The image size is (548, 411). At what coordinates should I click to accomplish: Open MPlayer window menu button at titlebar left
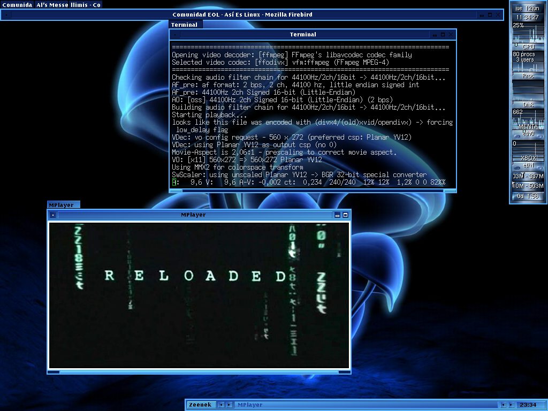pos(53,215)
